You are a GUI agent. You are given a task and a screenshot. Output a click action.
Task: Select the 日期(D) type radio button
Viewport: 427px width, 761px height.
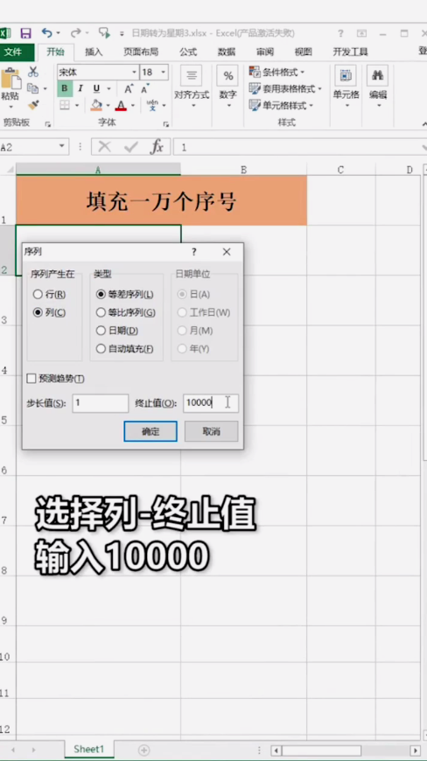pyautogui.click(x=101, y=331)
